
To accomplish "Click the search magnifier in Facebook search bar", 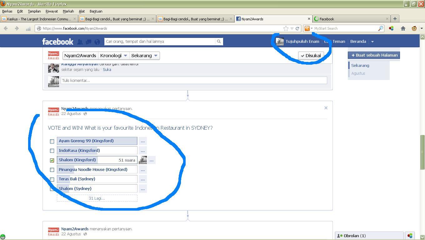I will click(x=219, y=41).
